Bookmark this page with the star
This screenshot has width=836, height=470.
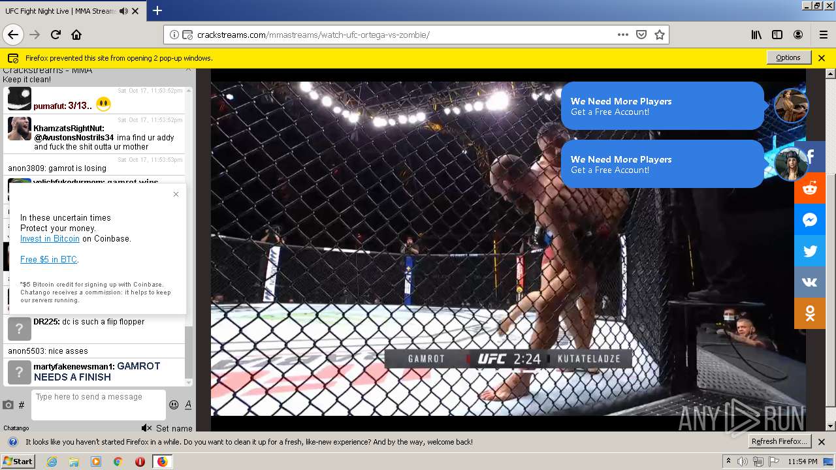pyautogui.click(x=660, y=35)
